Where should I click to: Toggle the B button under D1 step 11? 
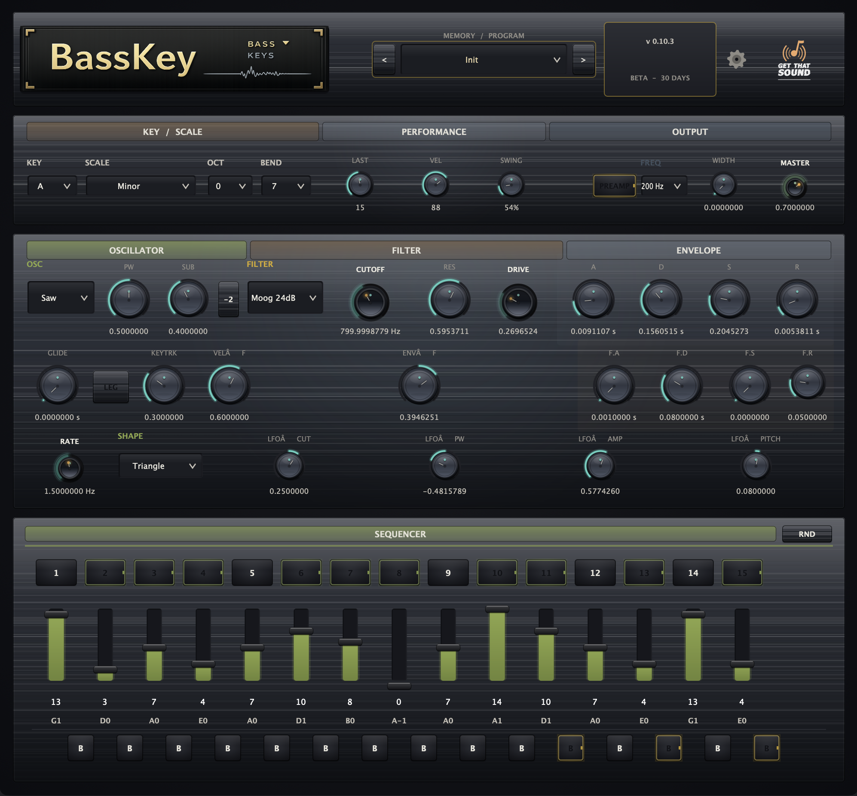click(x=571, y=748)
